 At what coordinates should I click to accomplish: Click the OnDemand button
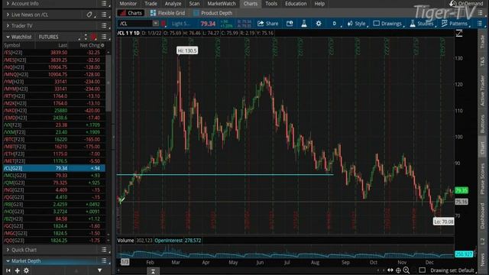[466, 3]
